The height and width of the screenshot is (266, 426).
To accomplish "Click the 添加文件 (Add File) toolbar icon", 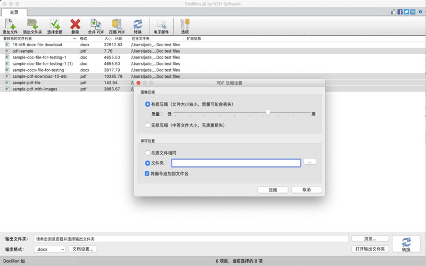I will click(x=10, y=26).
